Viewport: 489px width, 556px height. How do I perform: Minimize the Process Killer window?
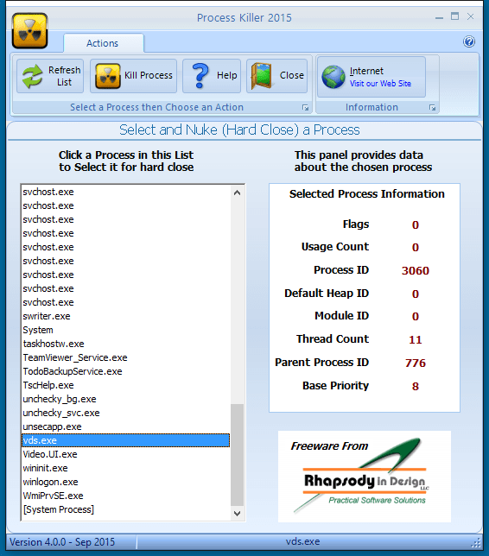coord(439,17)
